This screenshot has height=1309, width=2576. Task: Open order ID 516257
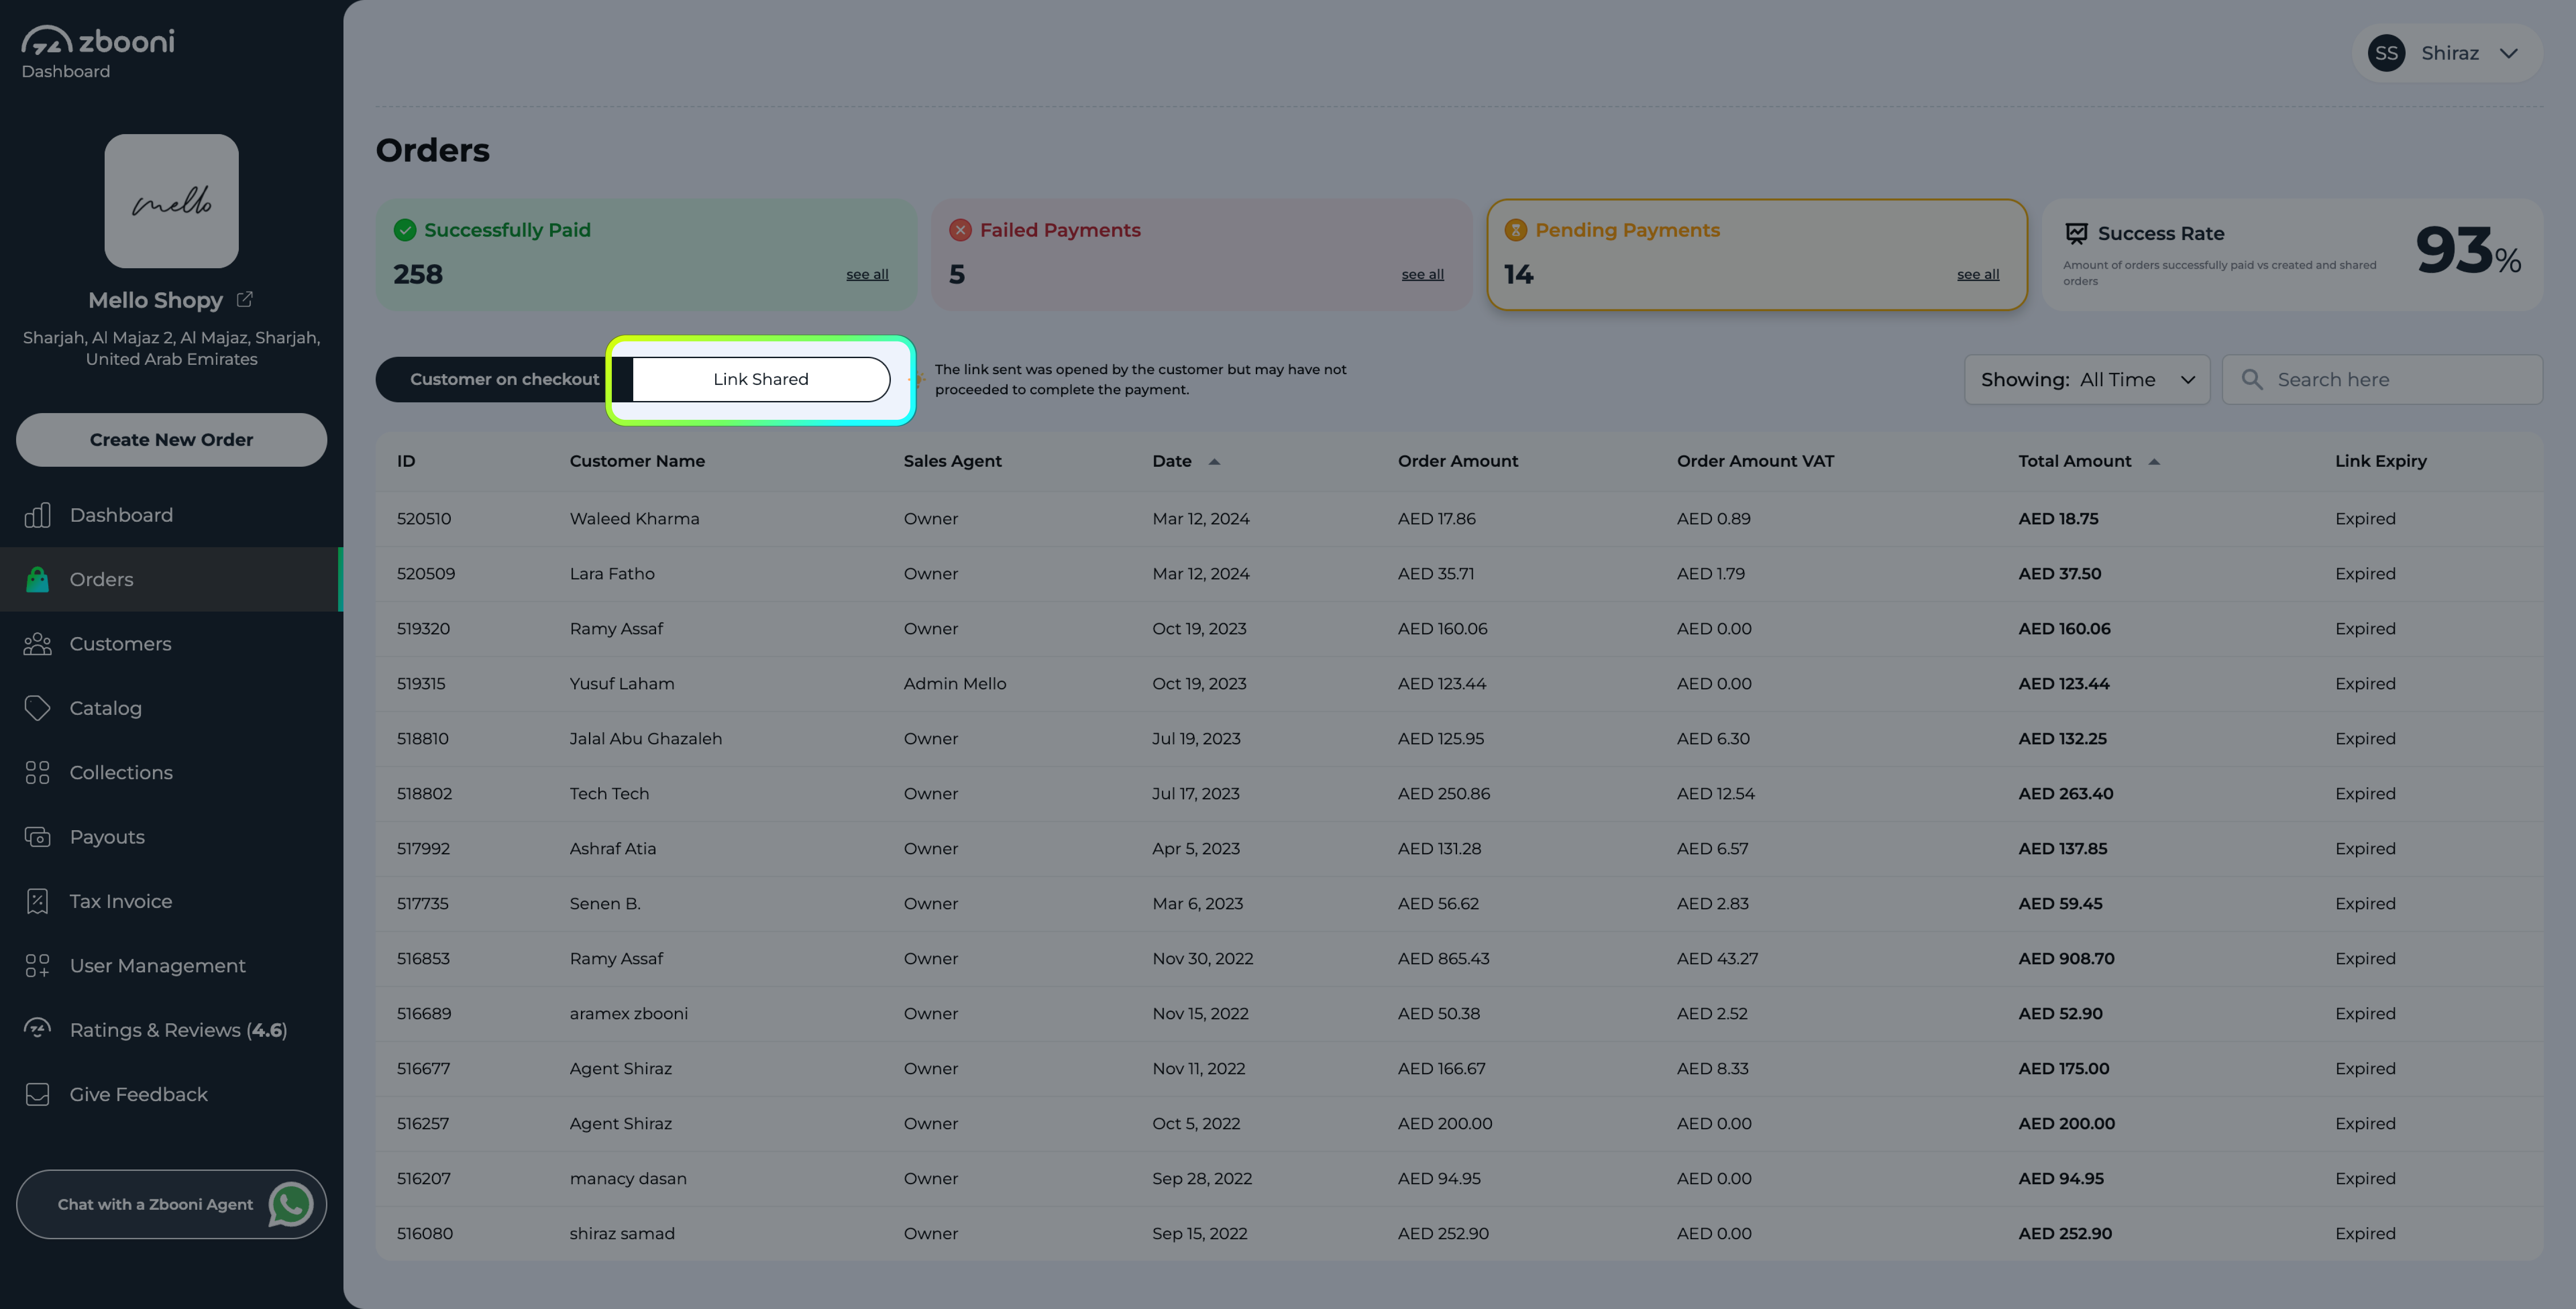[x=423, y=1124]
